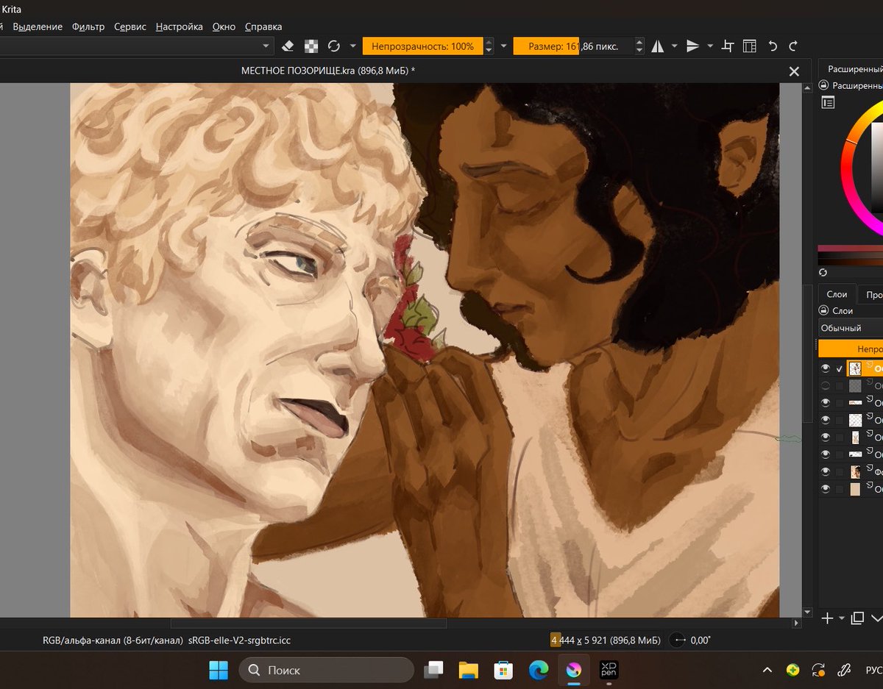Adjust Размер brush size slider
883x689 pixels.
pos(572,46)
